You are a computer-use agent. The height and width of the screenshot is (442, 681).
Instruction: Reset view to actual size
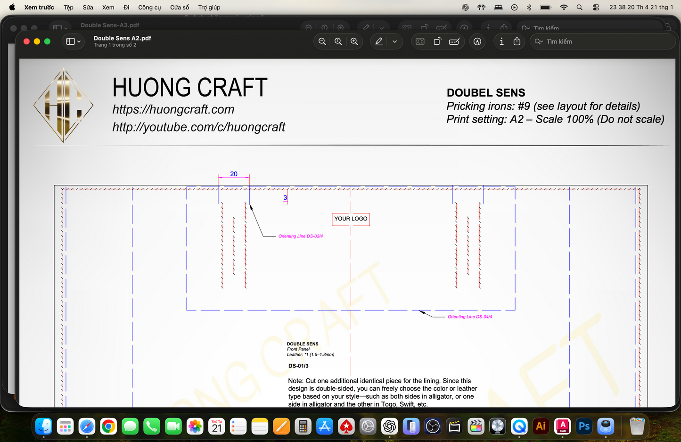[x=338, y=41]
